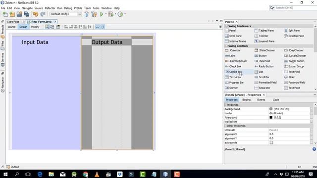This screenshot has height=178, width=317.
Task: Toggle horizontal resizability designer button
Action: [97, 27]
